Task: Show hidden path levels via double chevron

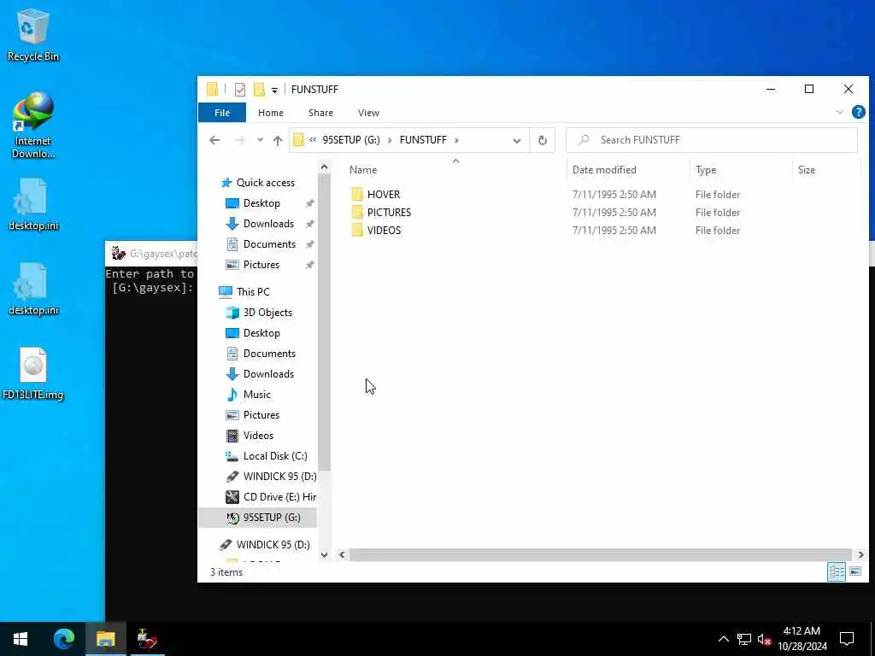Action: click(x=313, y=140)
